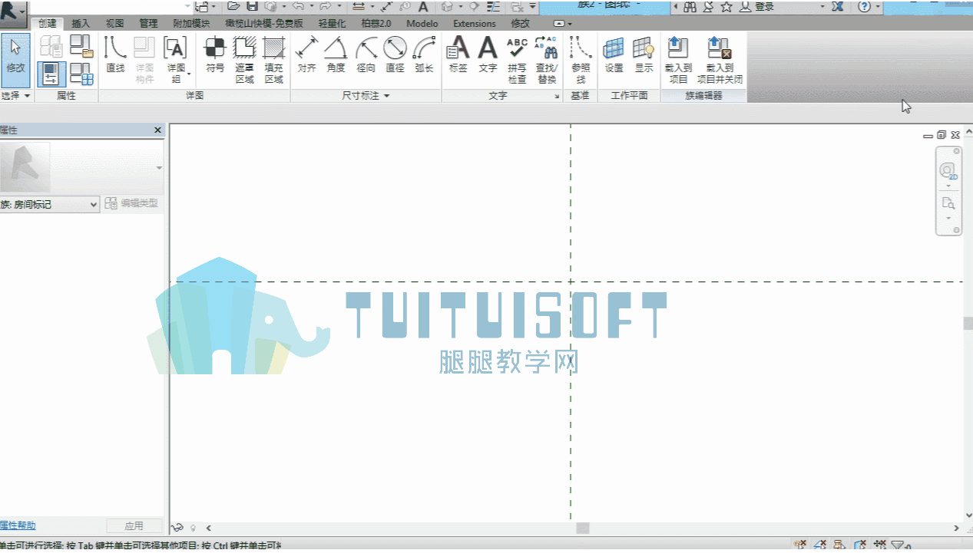Run the 拼写检查 spell check
The height and width of the screenshot is (553, 973).
517,60
